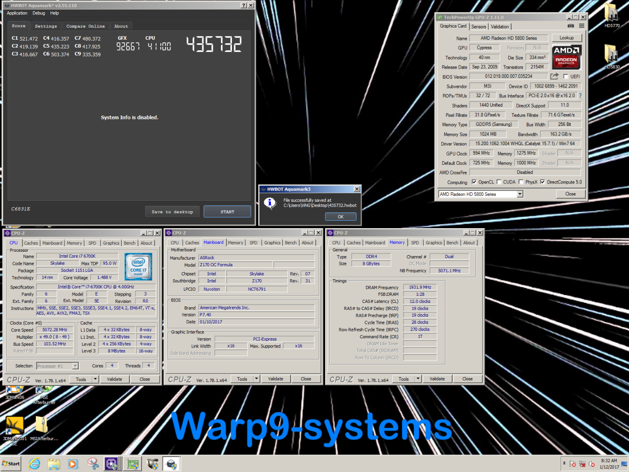Viewport: 629px width, 472px height.
Task: Click the BIOS Version field in GPU-Z
Action: coord(508,76)
